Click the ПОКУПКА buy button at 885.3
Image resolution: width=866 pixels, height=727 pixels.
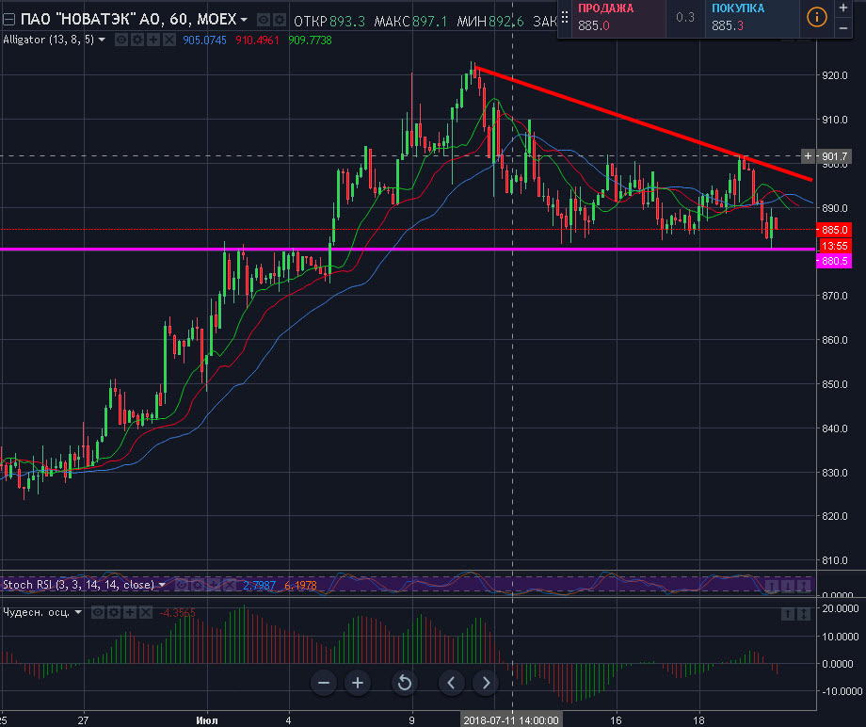752,18
